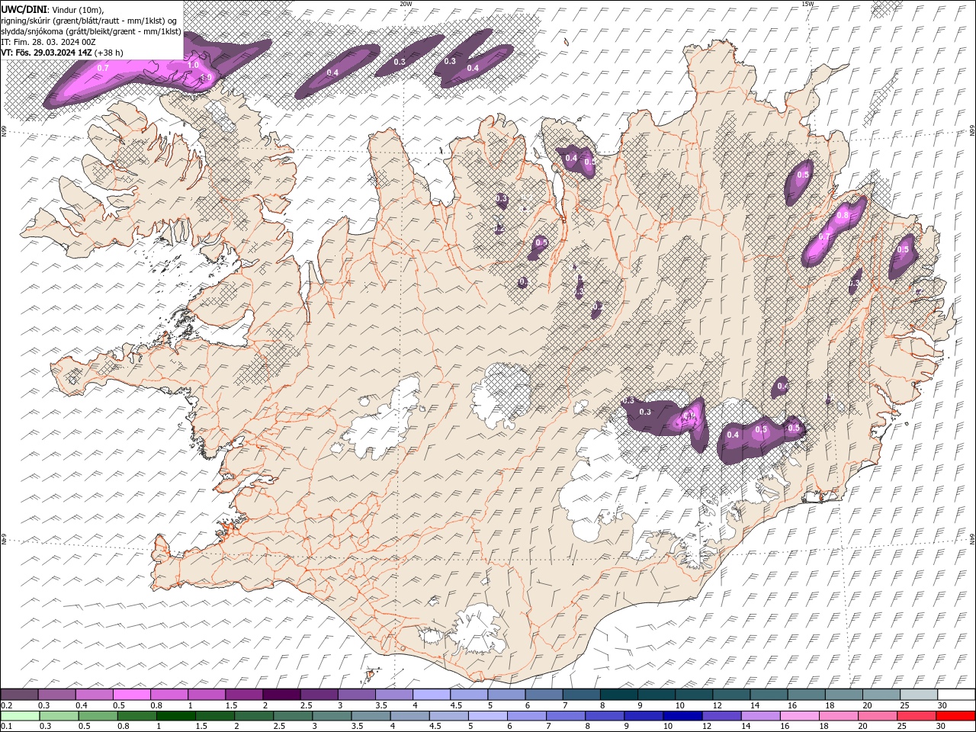Select the pale grey upper swatch between 25 and 30
Screen dimensions: 976x732
(x=919, y=695)
